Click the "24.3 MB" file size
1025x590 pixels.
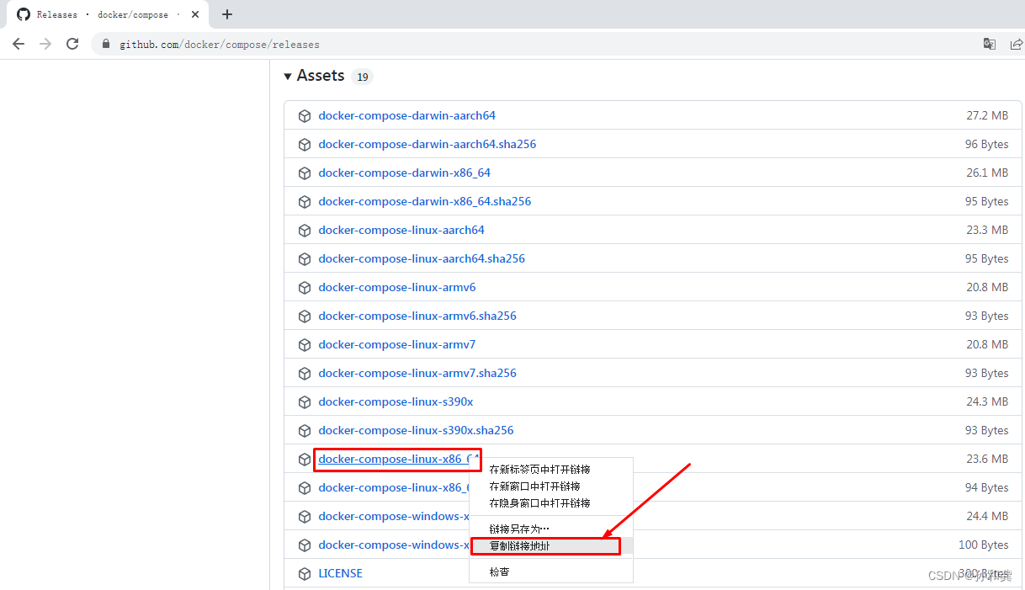pyautogui.click(x=987, y=401)
